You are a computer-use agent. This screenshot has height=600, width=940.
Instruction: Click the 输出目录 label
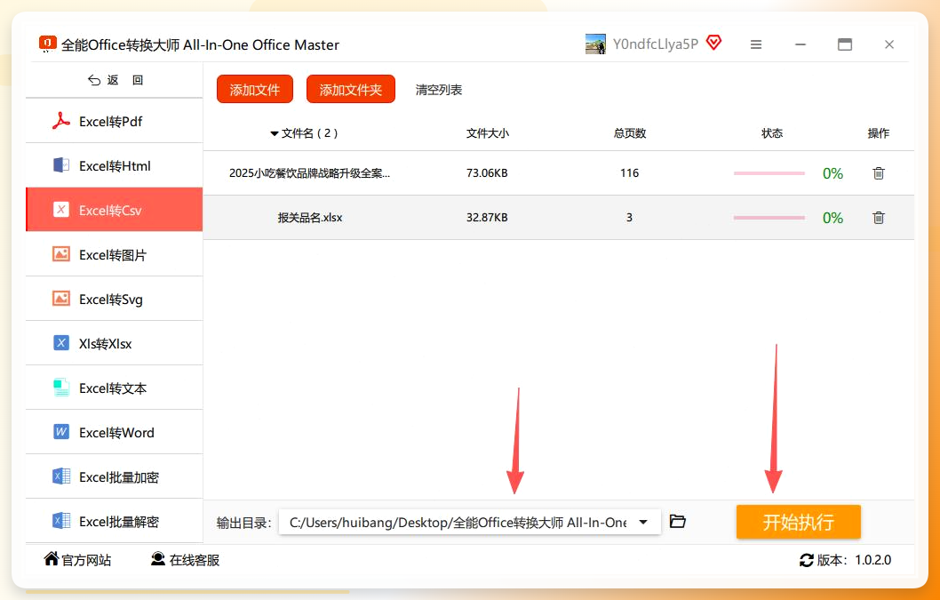243,523
